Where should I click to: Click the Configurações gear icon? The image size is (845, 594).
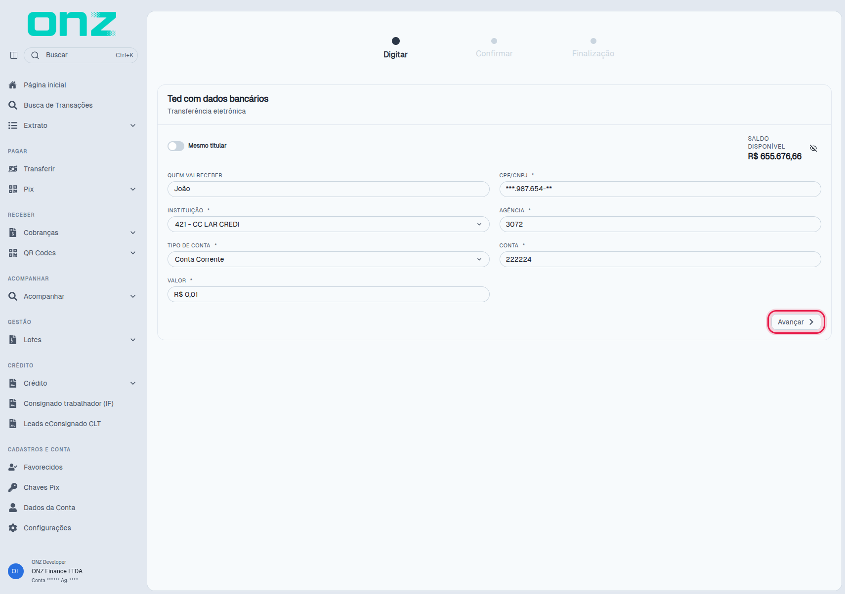pos(13,528)
